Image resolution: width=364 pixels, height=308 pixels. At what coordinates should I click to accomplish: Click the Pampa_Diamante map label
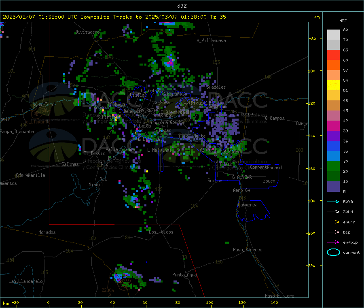[17, 132]
